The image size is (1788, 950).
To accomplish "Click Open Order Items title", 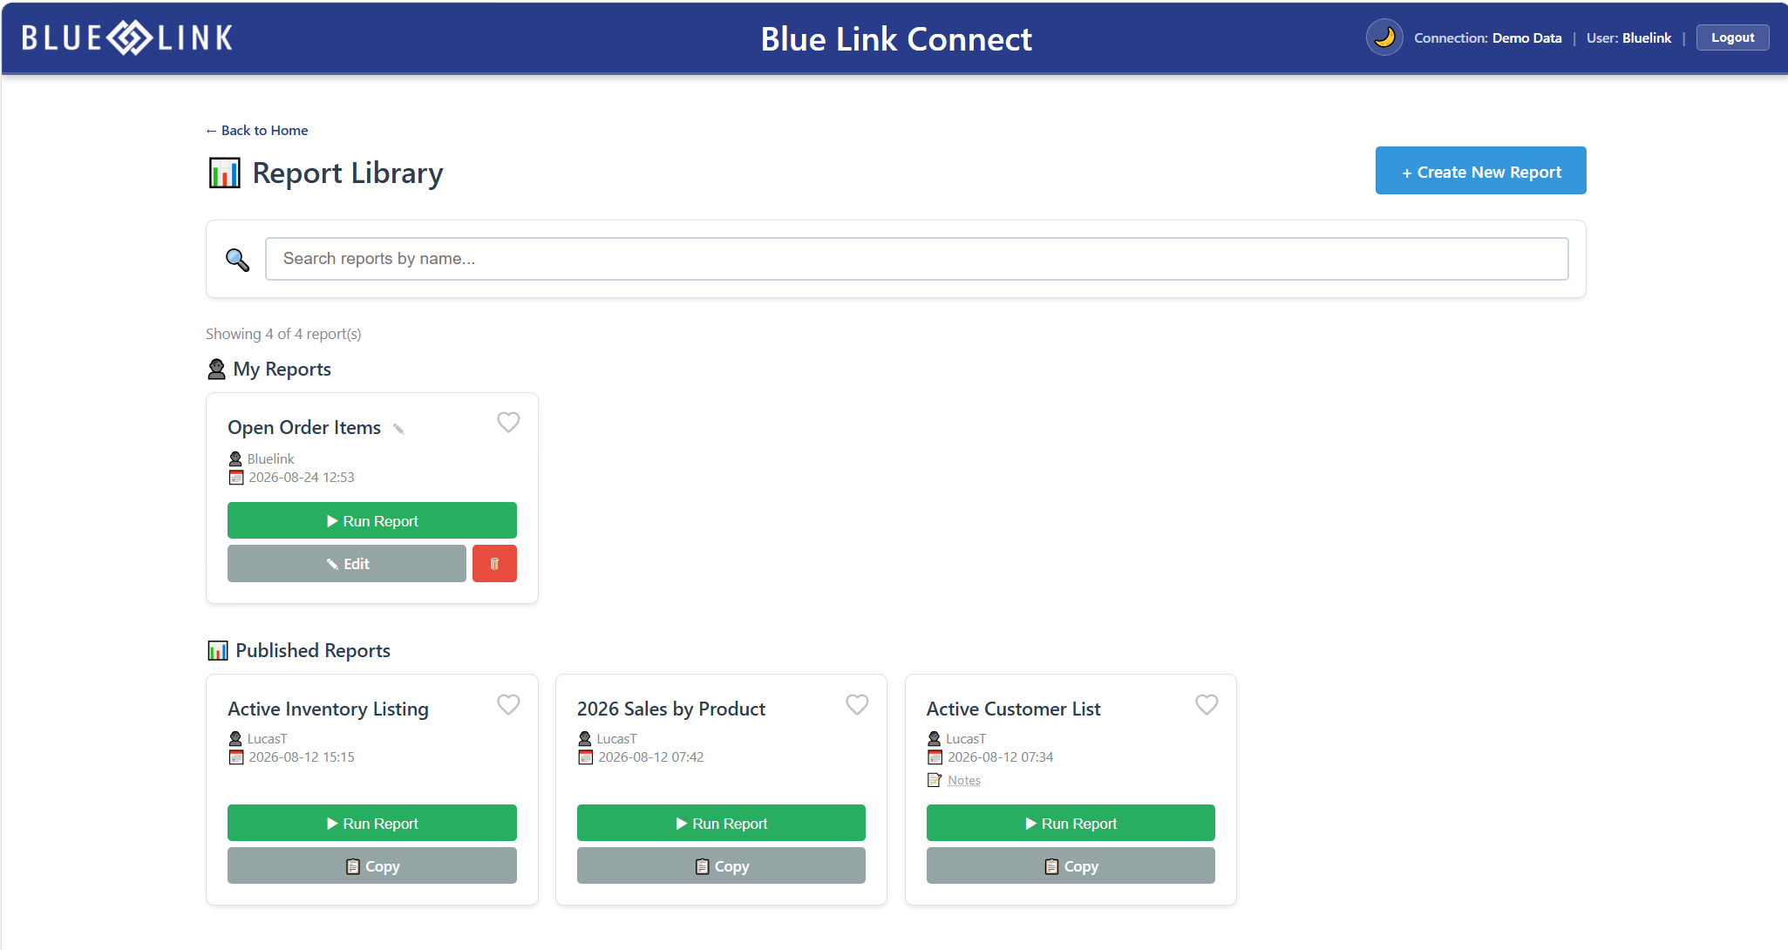I will 304,427.
